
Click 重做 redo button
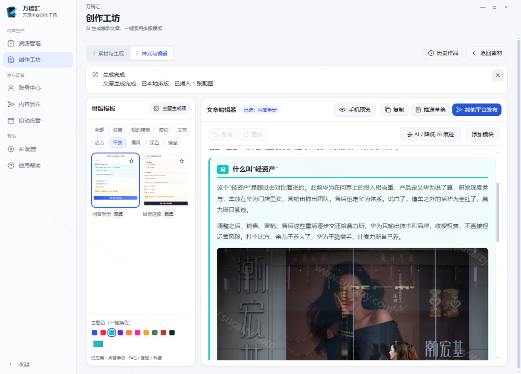coord(253,134)
